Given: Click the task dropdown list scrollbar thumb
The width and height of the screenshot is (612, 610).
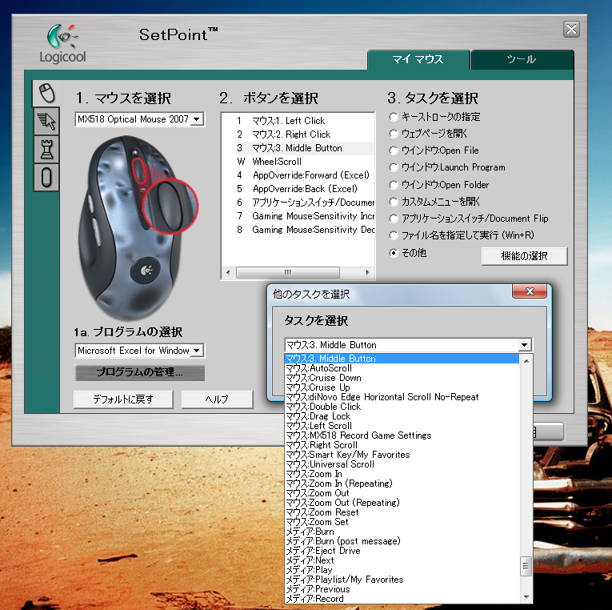Looking at the screenshot, I should pyautogui.click(x=526, y=566).
